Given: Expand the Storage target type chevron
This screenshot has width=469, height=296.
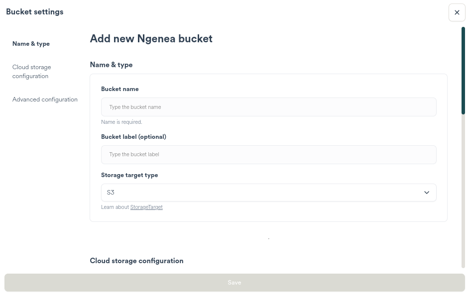Looking at the screenshot, I should tap(427, 193).
